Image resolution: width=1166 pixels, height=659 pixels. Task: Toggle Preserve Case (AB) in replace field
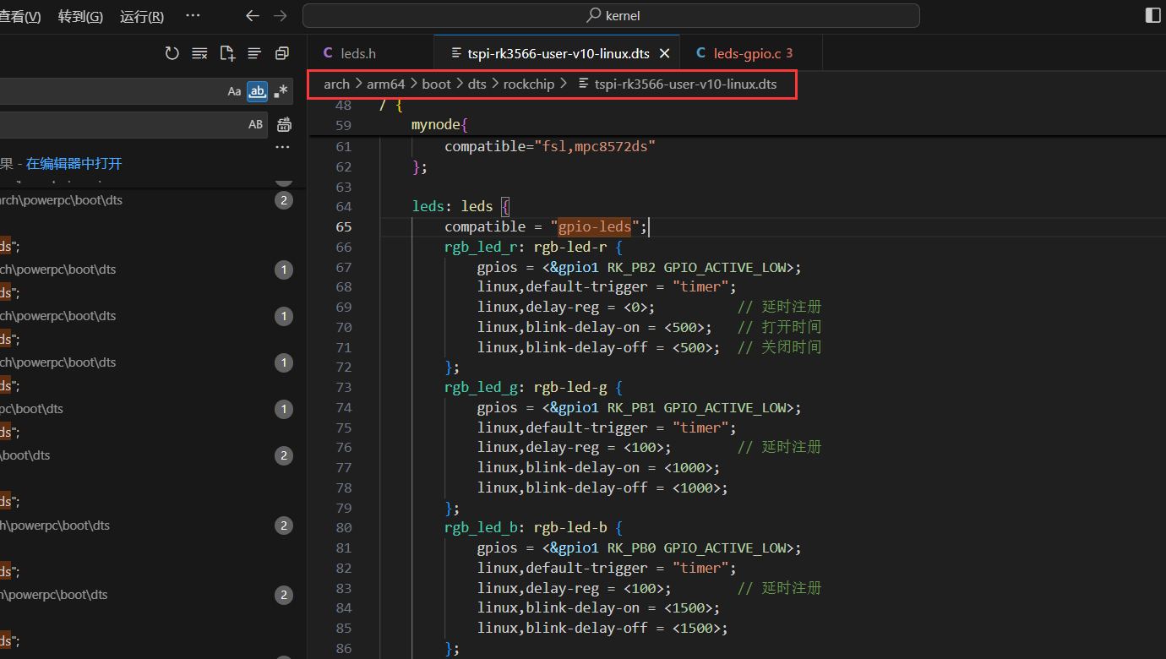pos(255,125)
